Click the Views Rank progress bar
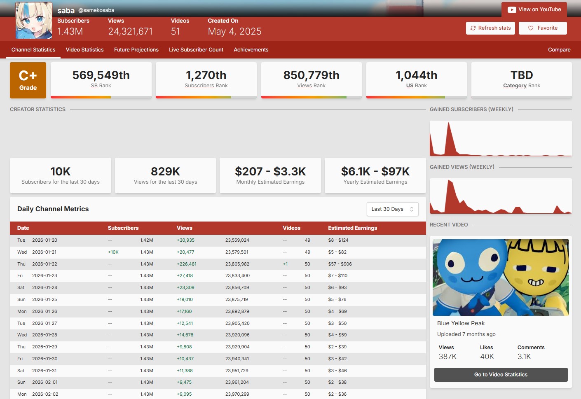581x399 pixels. pos(312,97)
